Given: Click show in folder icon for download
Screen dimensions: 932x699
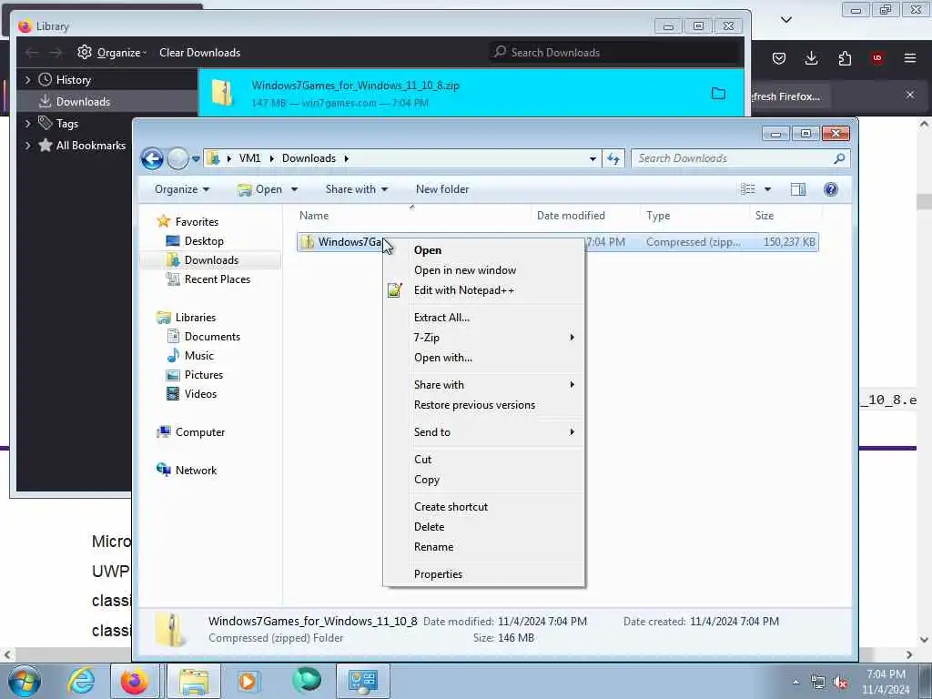Looking at the screenshot, I should pos(719,94).
